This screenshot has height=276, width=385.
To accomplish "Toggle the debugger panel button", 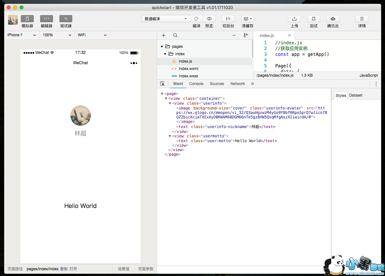I will [66, 19].
